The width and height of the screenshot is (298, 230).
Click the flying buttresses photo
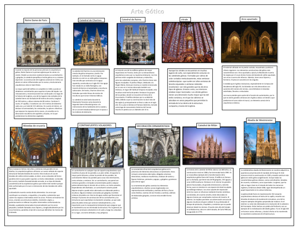point(97,147)
